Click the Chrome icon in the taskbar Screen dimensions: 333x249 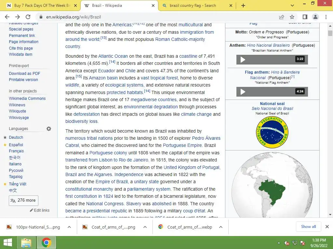click(x=47, y=243)
